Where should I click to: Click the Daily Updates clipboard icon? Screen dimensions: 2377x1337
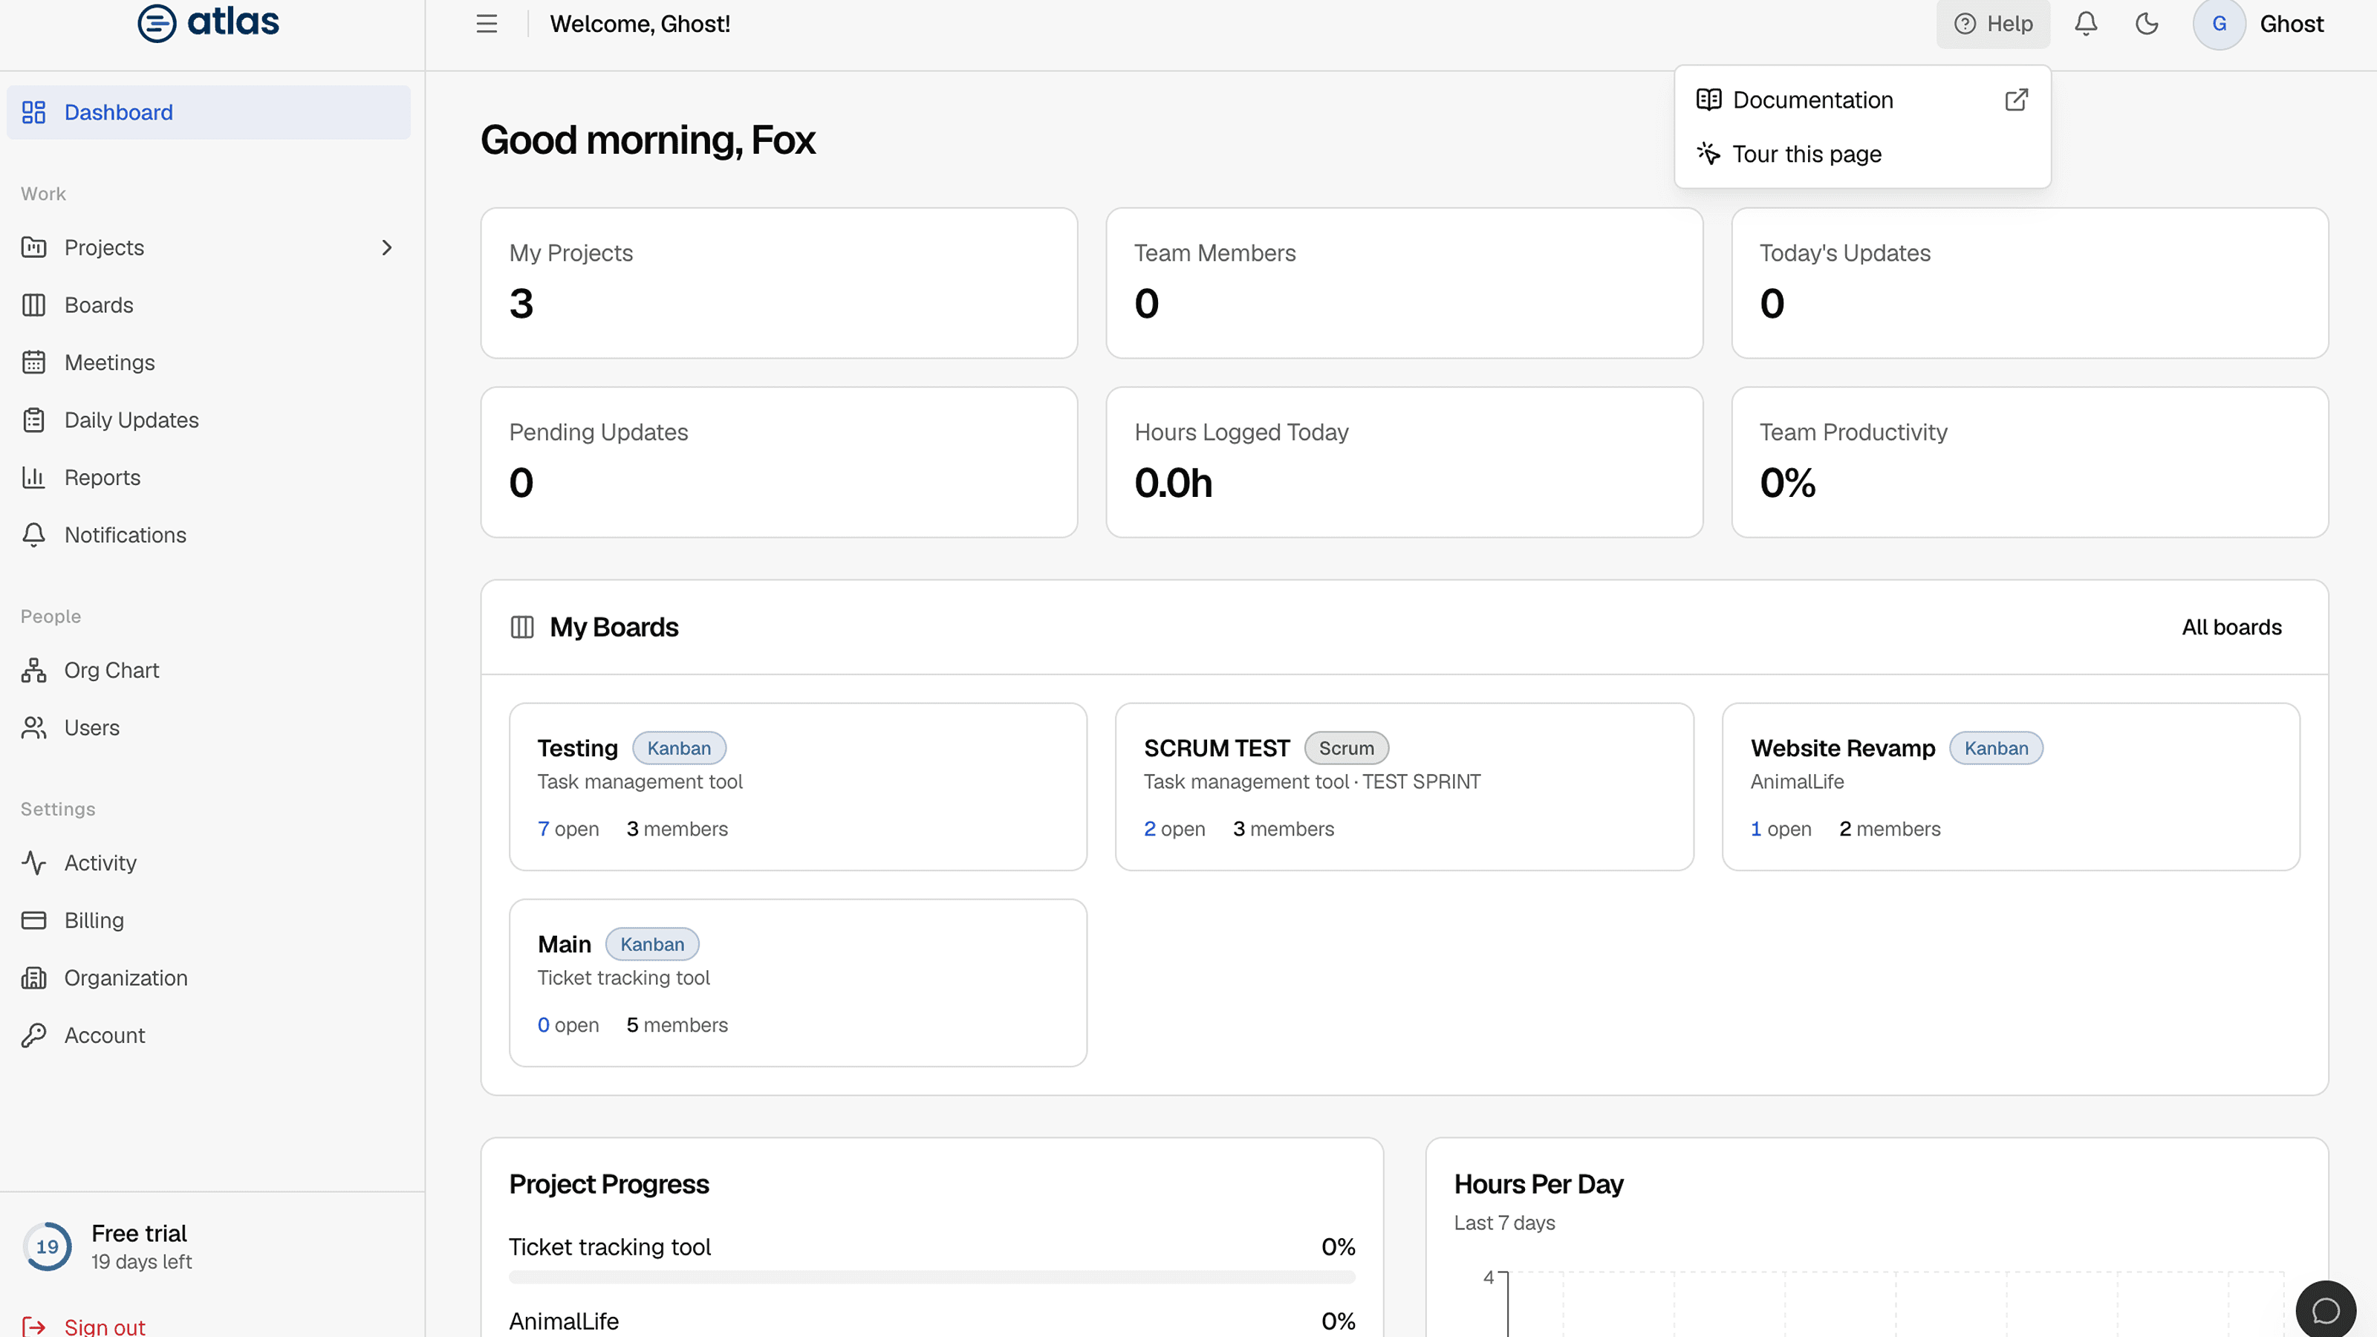pos(34,420)
